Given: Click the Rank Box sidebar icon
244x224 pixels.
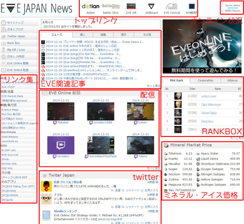Looking at the screenshot, I should click(x=4, y=43).
